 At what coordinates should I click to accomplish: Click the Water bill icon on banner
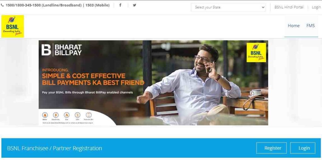(x=45, y=115)
